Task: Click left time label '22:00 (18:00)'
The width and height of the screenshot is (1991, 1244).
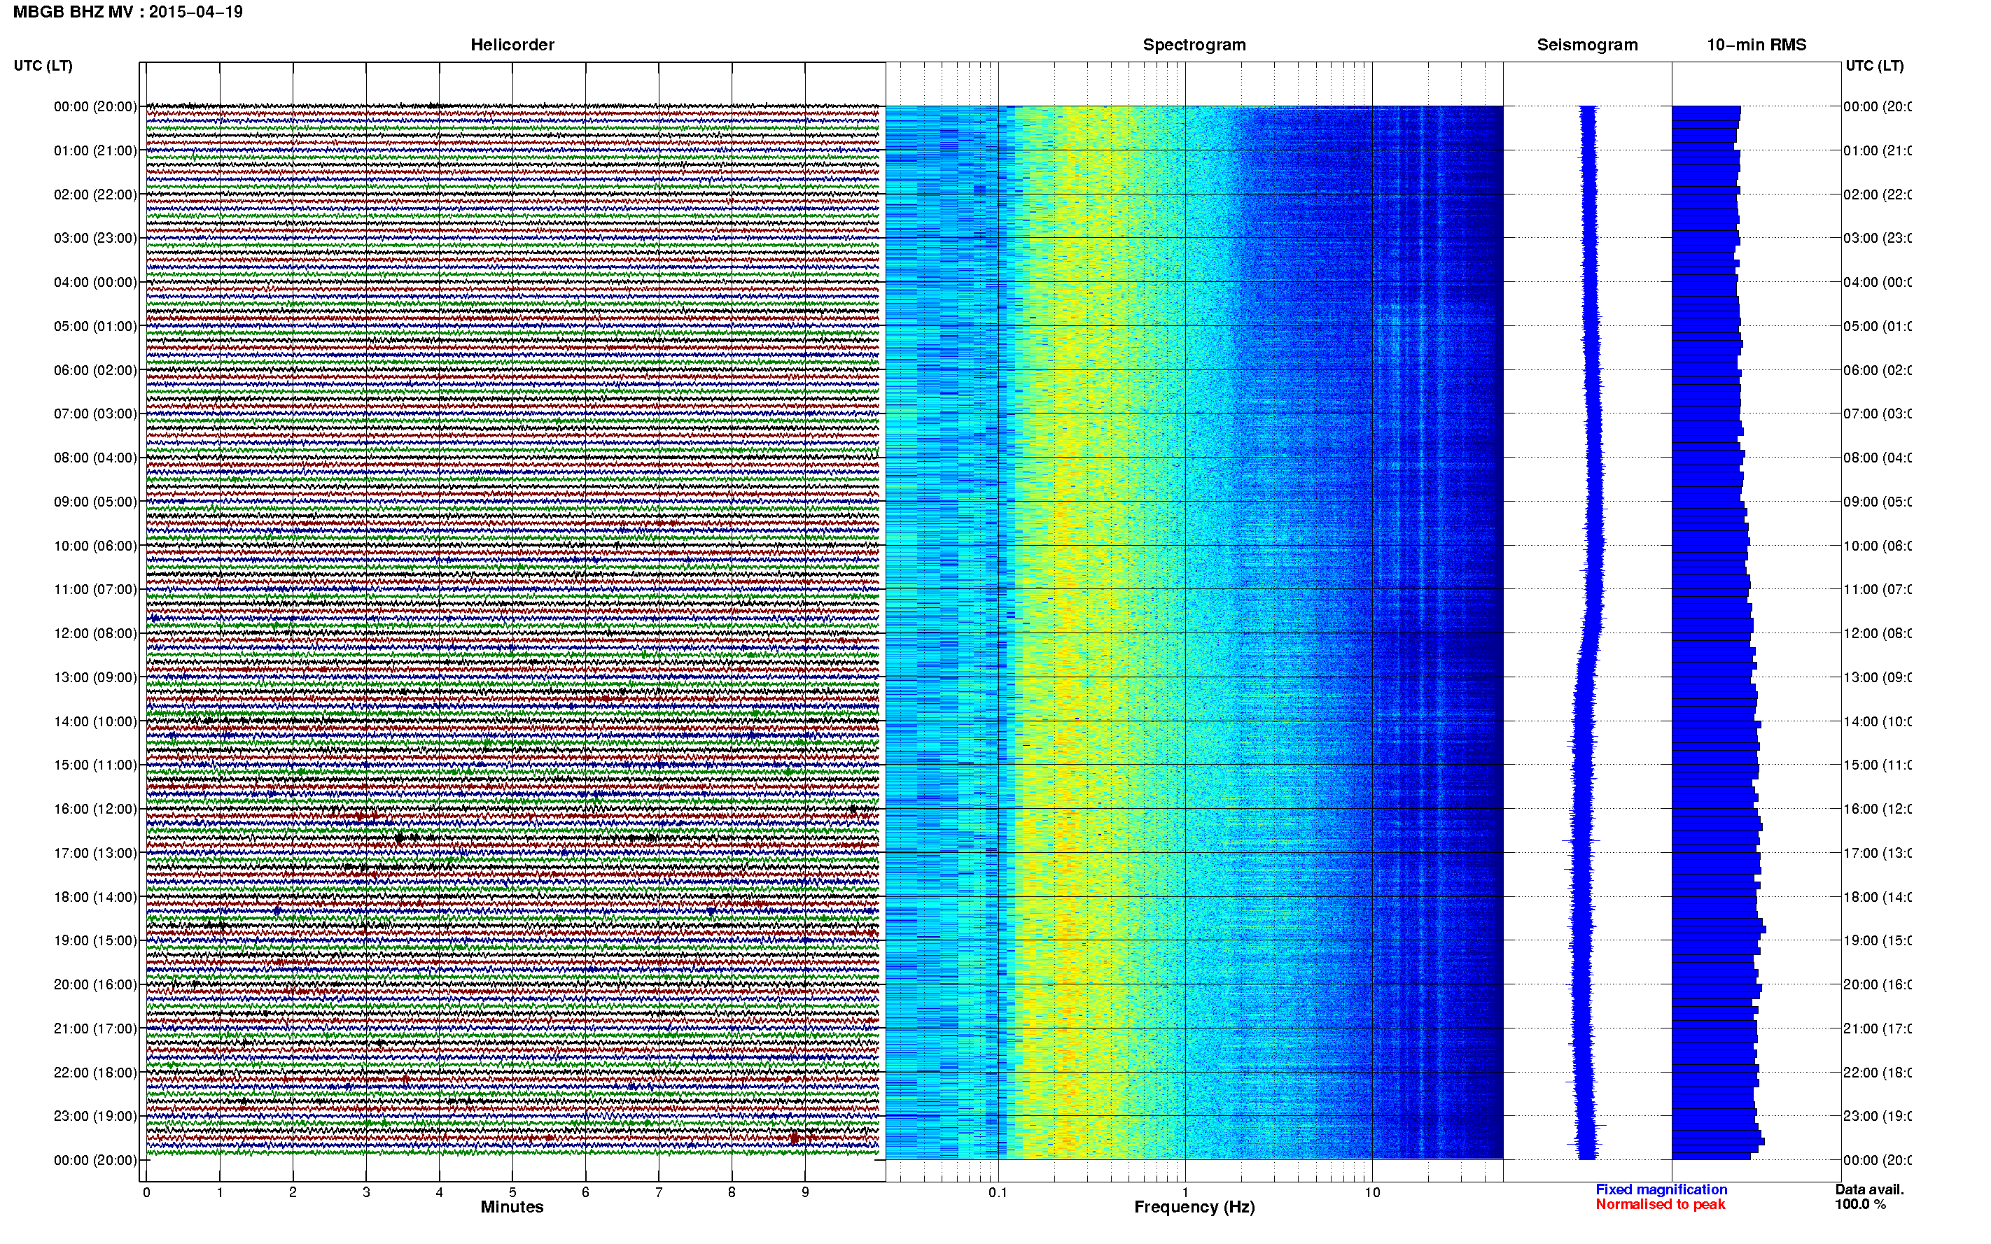Action: tap(95, 1073)
